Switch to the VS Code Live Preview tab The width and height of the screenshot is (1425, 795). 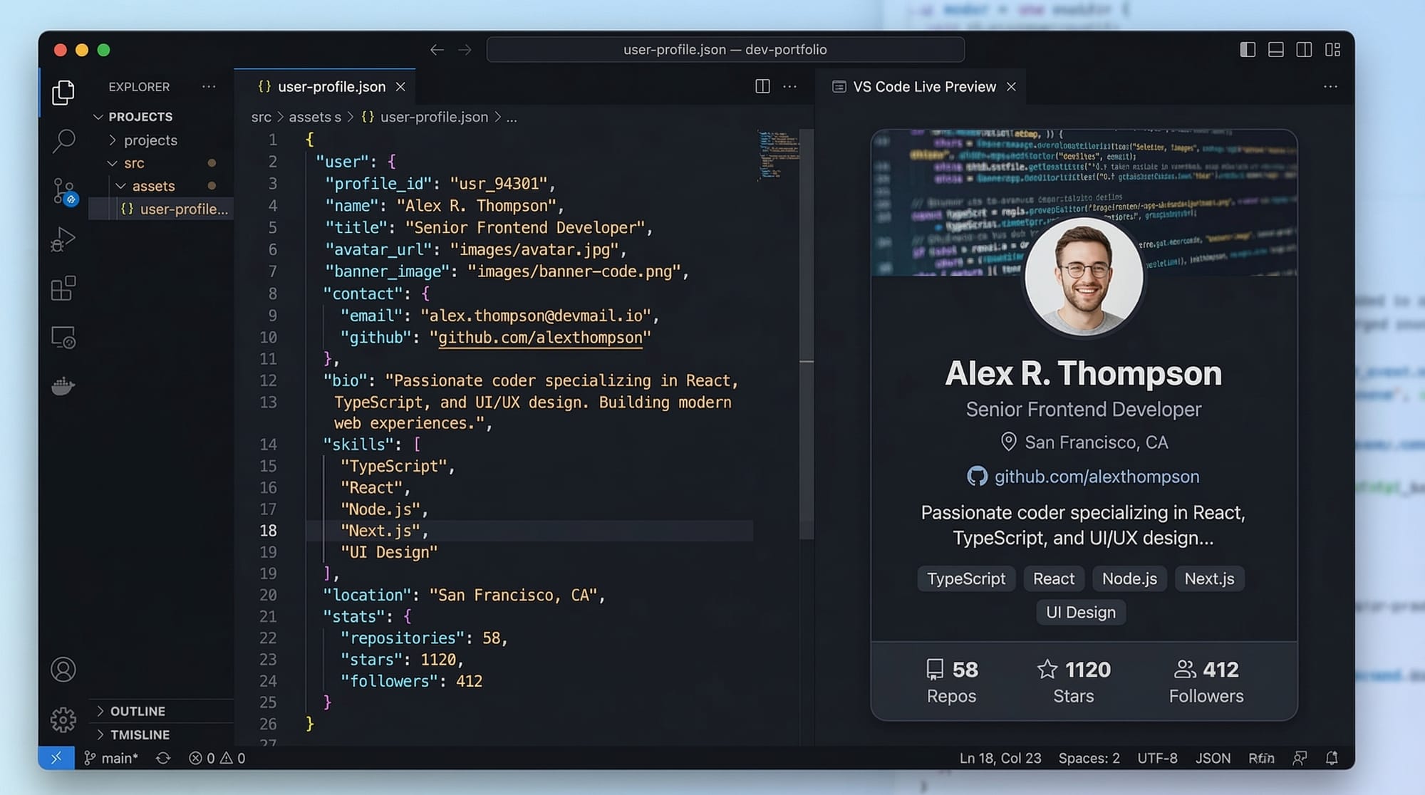(923, 87)
